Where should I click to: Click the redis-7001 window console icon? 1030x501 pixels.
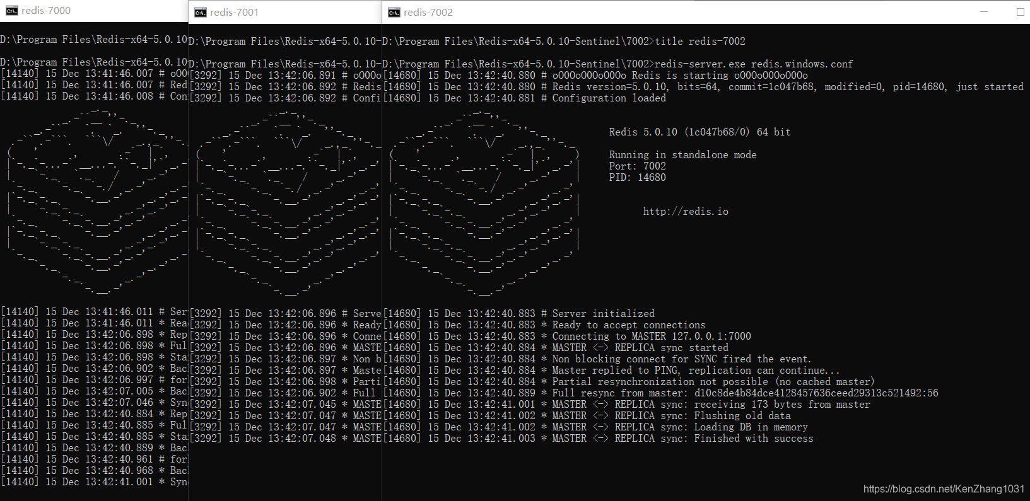tap(201, 13)
